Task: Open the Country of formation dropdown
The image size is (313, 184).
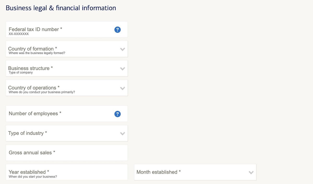Action: (67, 49)
